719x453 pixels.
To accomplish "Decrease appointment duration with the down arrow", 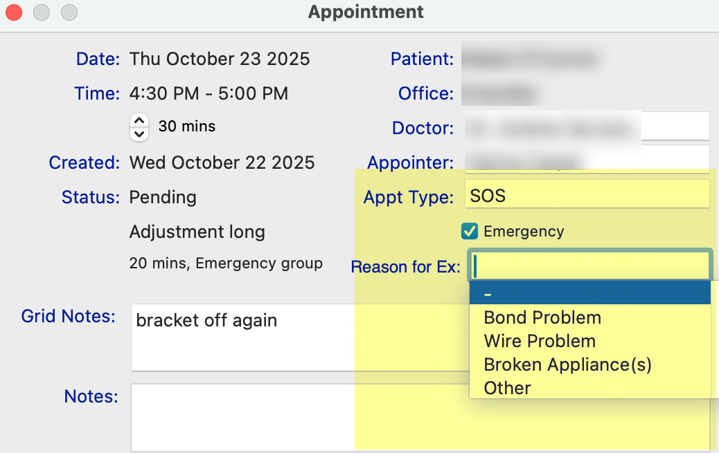I will tap(140, 133).
